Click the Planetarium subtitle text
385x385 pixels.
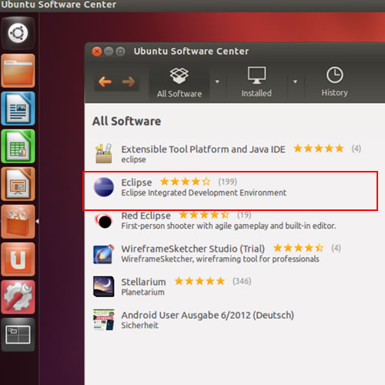pos(142,292)
